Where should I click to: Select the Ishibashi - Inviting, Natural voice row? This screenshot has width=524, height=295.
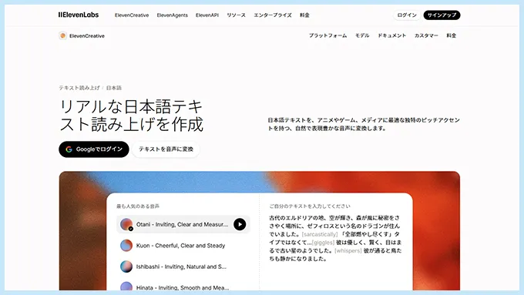pos(183,267)
